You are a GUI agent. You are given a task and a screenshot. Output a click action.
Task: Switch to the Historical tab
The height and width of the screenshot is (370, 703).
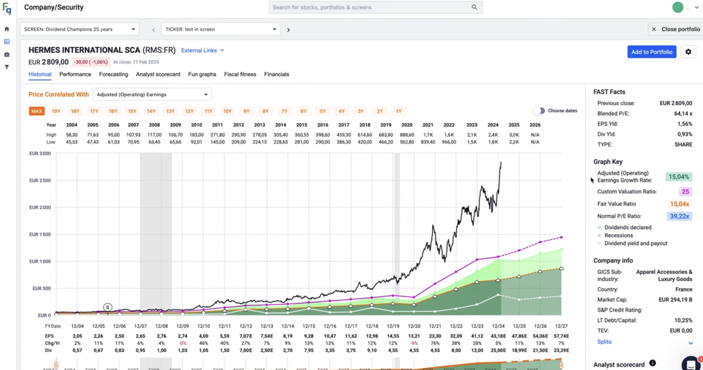click(x=40, y=74)
